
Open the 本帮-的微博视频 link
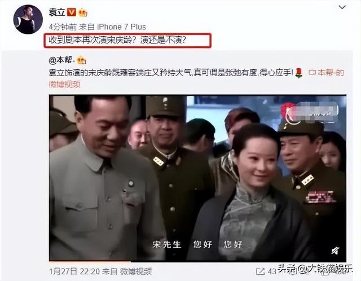tap(196, 78)
